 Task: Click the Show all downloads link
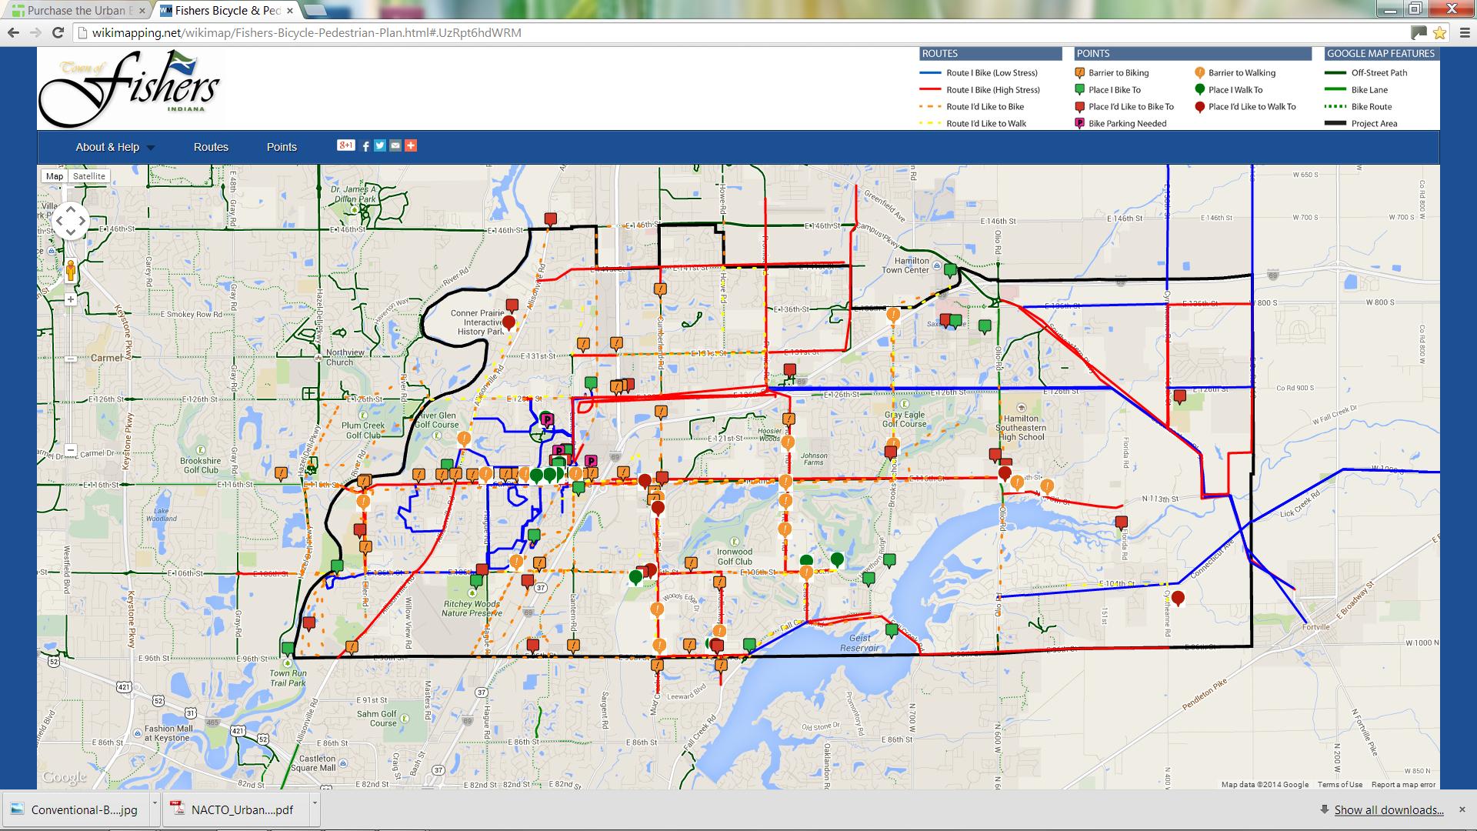point(1389,809)
